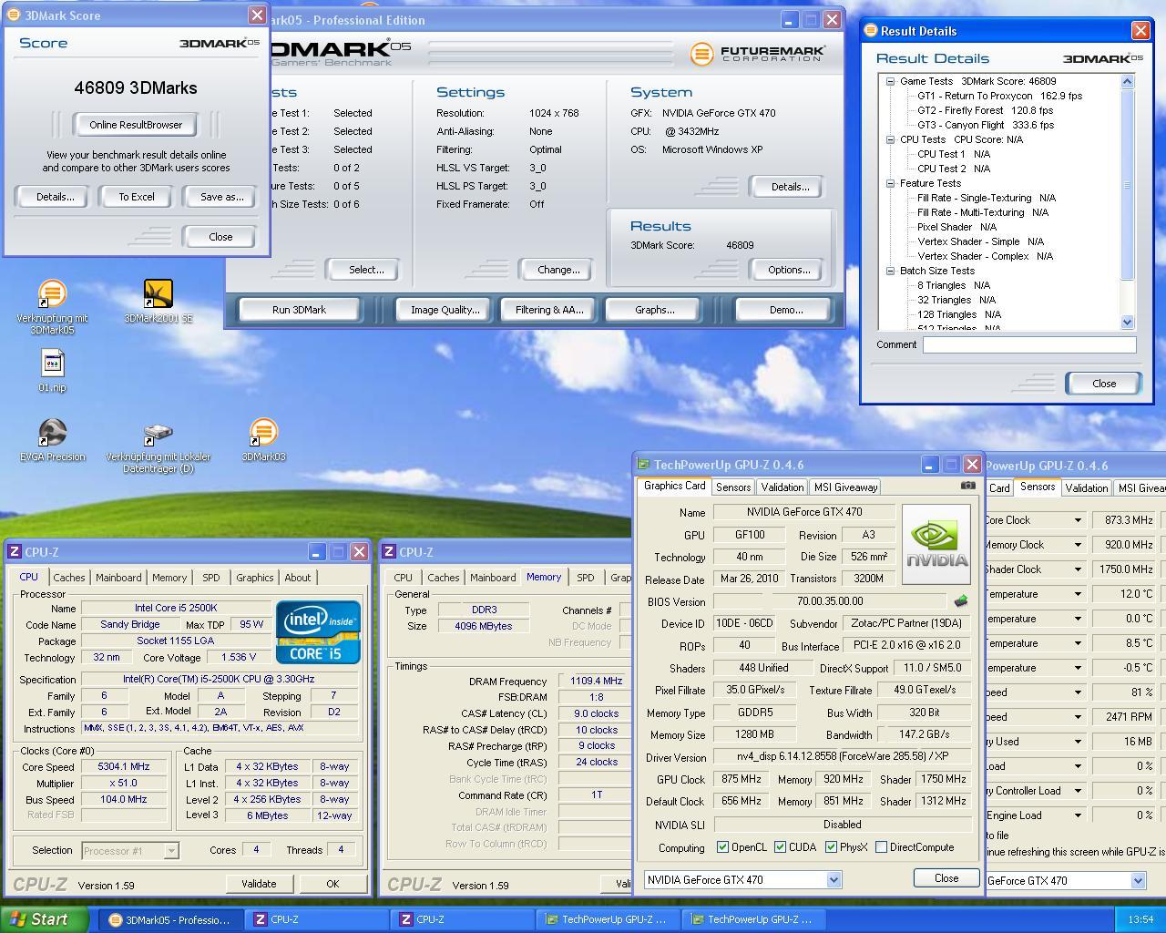
Task: Click the Online ResultBrowser button
Action: [x=136, y=125]
